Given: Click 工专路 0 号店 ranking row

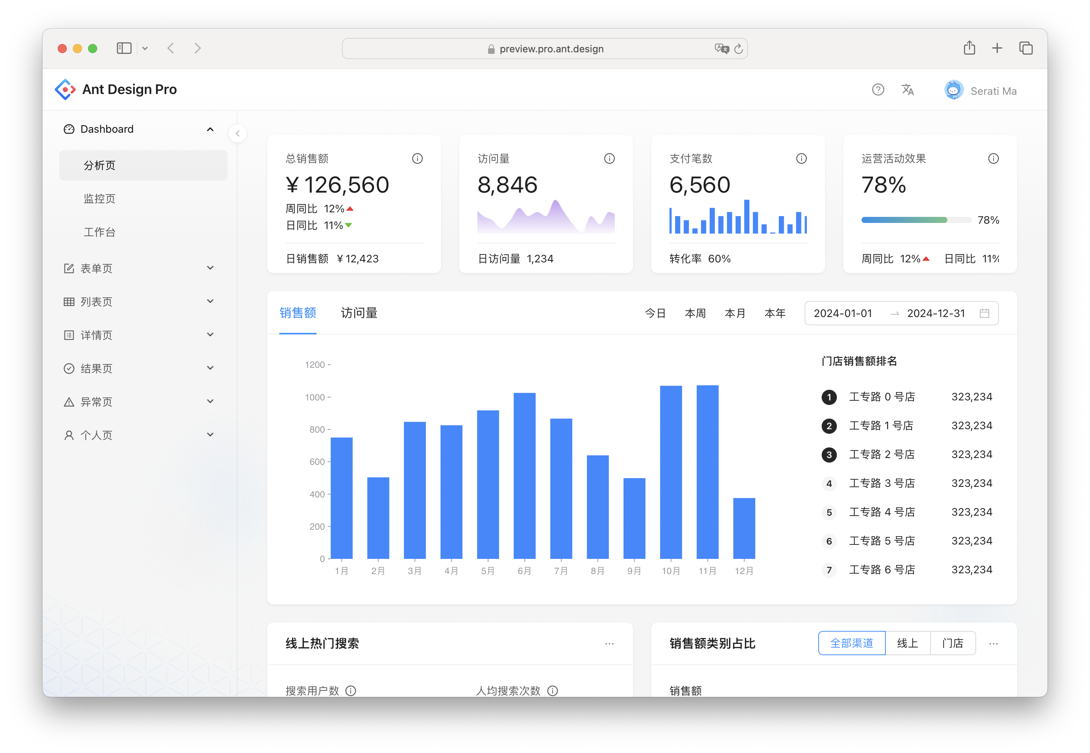Looking at the screenshot, I should pyautogui.click(x=907, y=397).
